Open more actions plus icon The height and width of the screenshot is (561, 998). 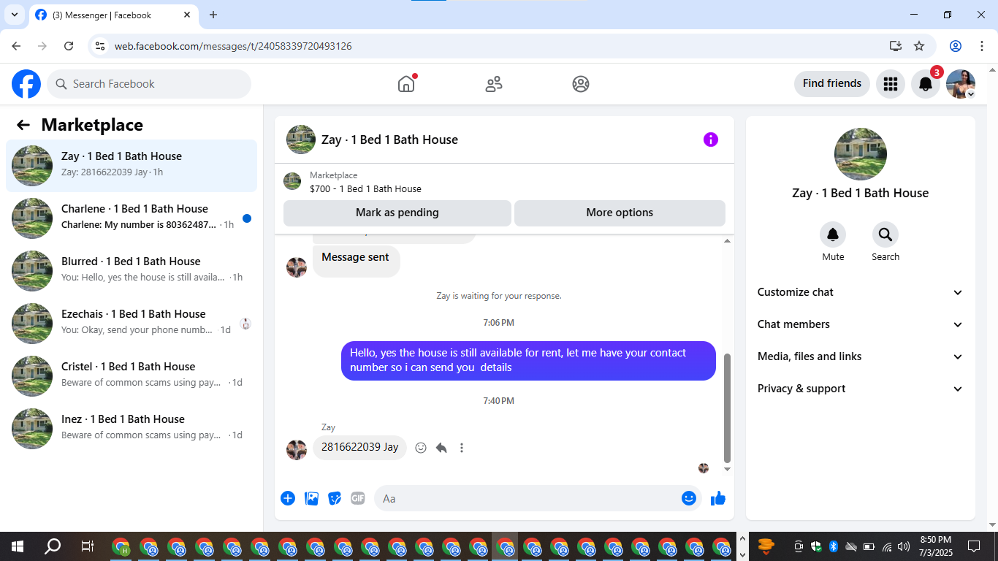tap(288, 498)
